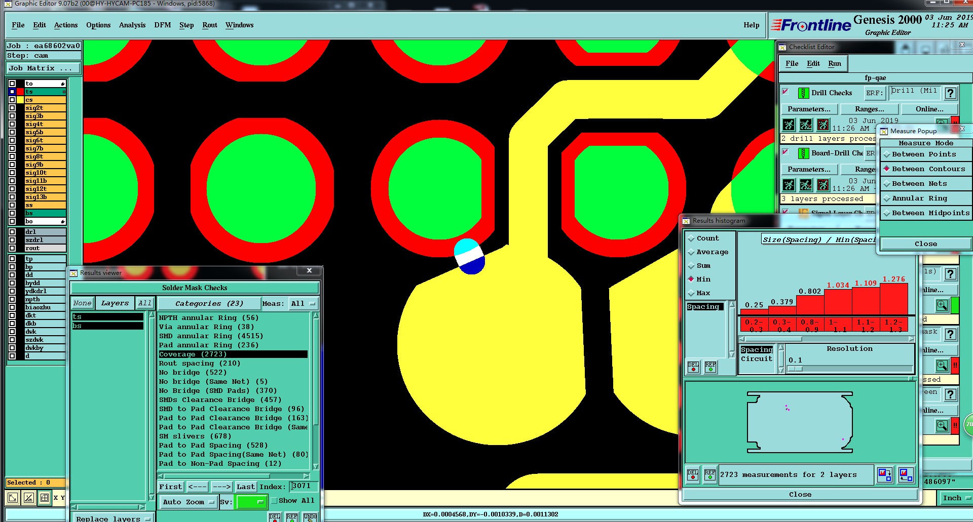973x522 pixels.
Task: Click the first zoom tool icon below Selected
Action: point(13,498)
